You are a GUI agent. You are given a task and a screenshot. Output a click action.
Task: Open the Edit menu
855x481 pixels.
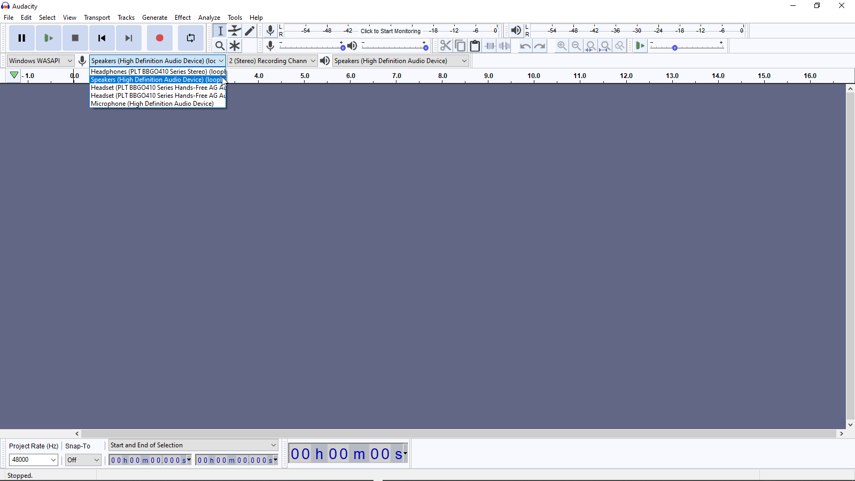[26, 18]
